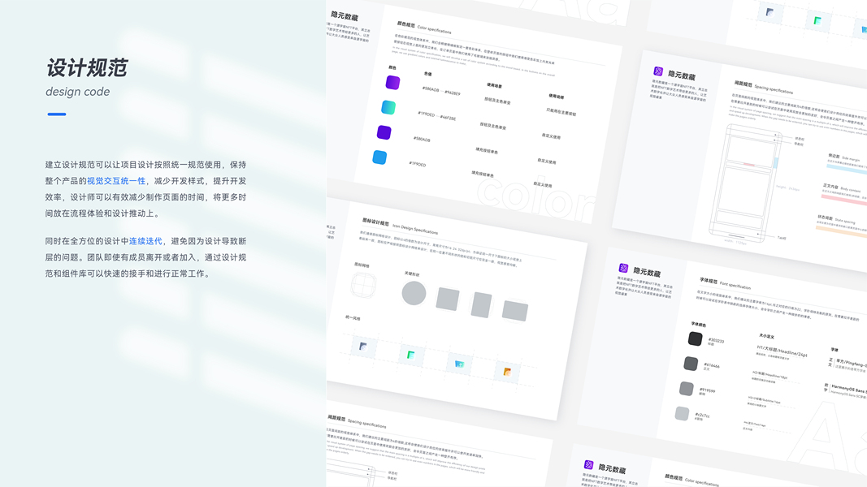The width and height of the screenshot is (867, 487).
Task: Click the 隐元数藏 title on the top-left card
Action: coord(345,16)
